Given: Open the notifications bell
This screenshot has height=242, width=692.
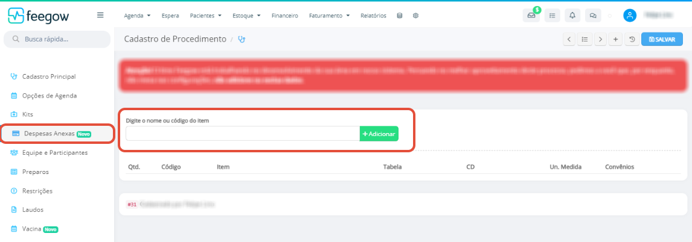Looking at the screenshot, I should 572,16.
